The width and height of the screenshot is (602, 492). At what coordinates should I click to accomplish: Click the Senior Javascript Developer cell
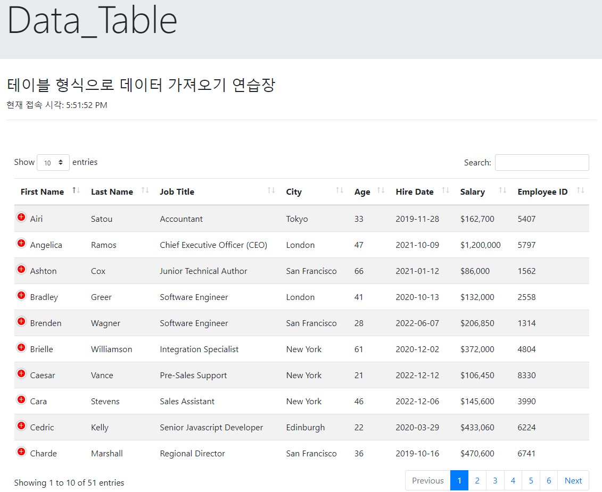click(211, 428)
